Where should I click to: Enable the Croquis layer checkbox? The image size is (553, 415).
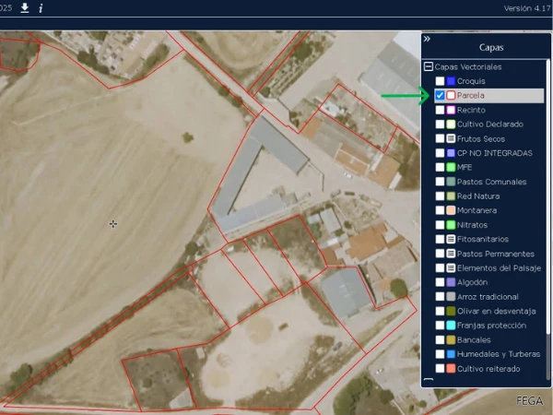point(440,81)
